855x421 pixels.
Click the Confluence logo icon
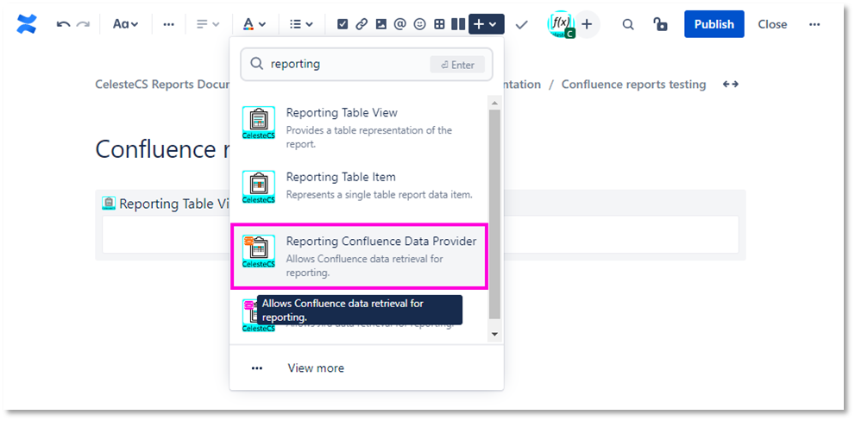[x=27, y=24]
